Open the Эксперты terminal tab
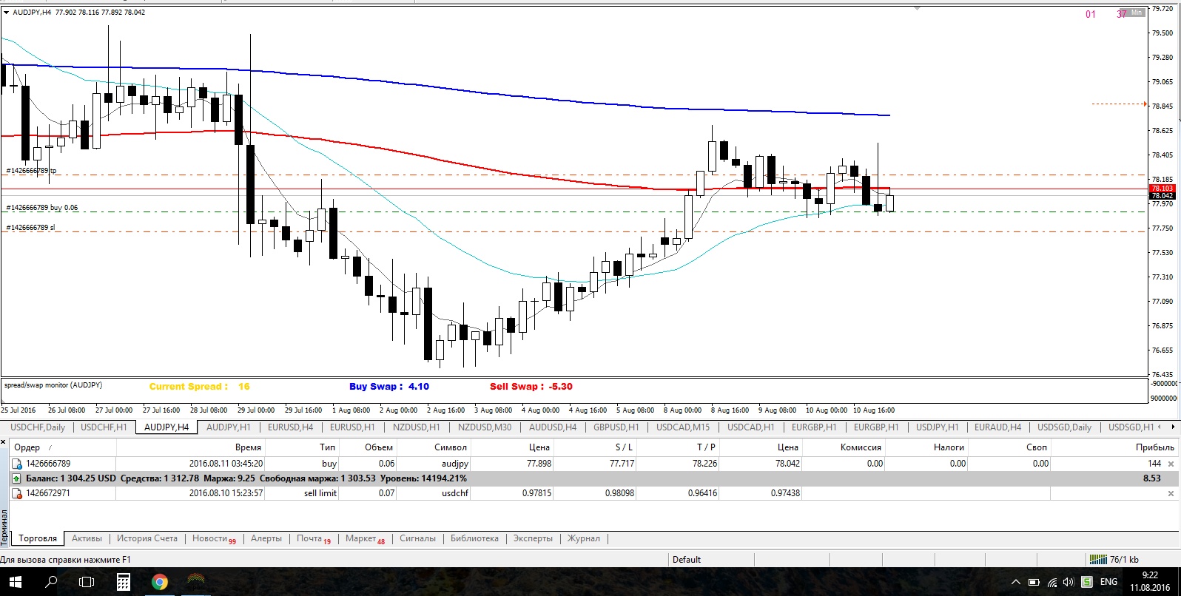The image size is (1181, 596). pos(533,538)
